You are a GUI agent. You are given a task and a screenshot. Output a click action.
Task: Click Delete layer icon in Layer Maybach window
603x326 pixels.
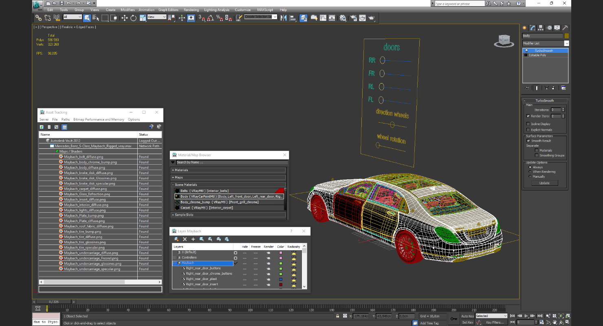pos(185,239)
